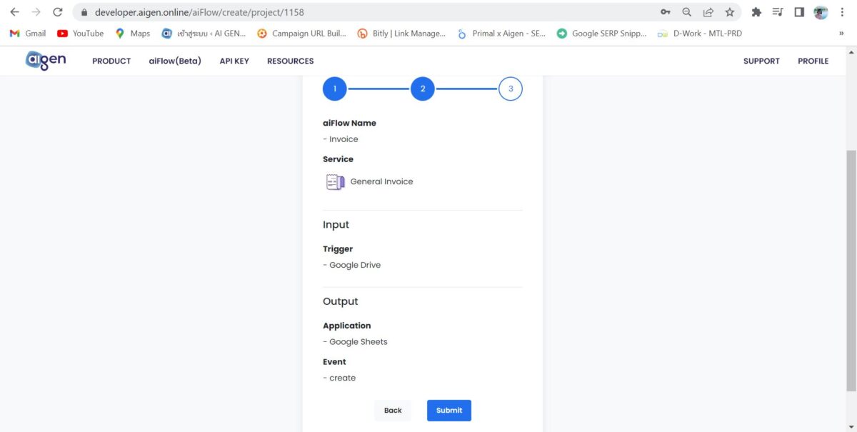Open the Chrome side panel icon
The width and height of the screenshot is (857, 432).
[798, 12]
